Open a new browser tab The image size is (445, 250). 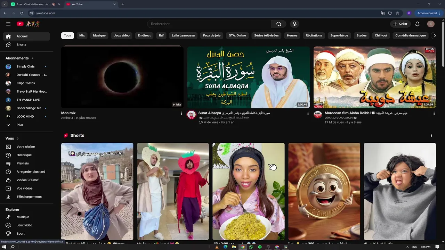pos(123,4)
